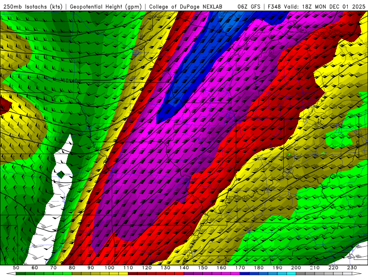Click the legend value '160'
The width and height of the screenshot is (368, 276).
pos(221,268)
